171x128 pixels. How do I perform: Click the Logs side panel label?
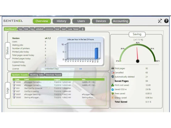coord(8,90)
